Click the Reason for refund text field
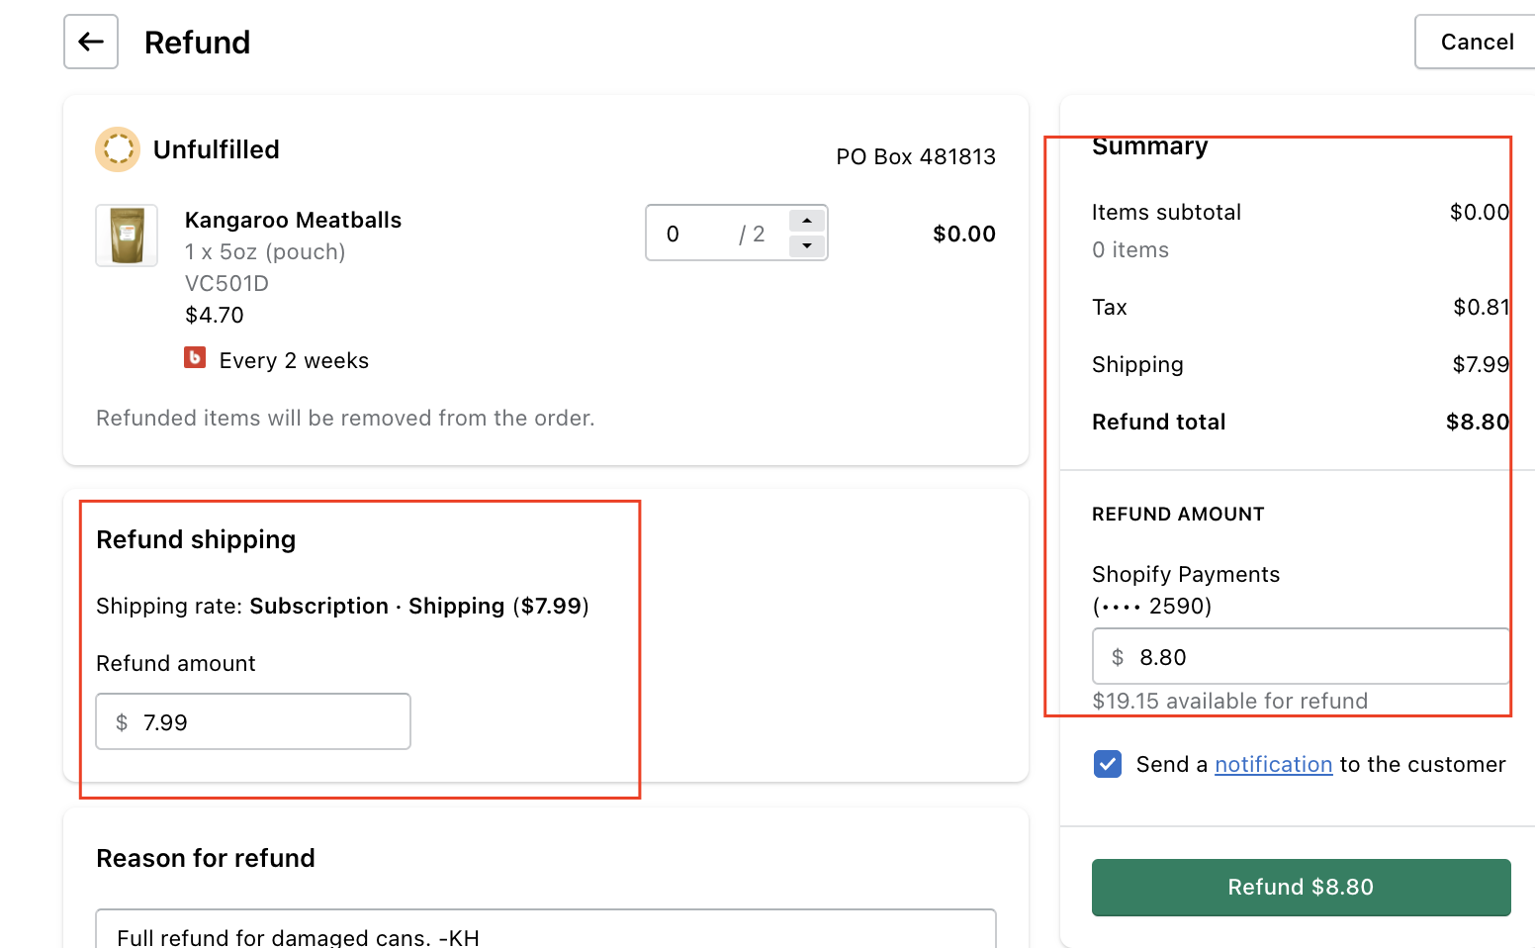 545,932
